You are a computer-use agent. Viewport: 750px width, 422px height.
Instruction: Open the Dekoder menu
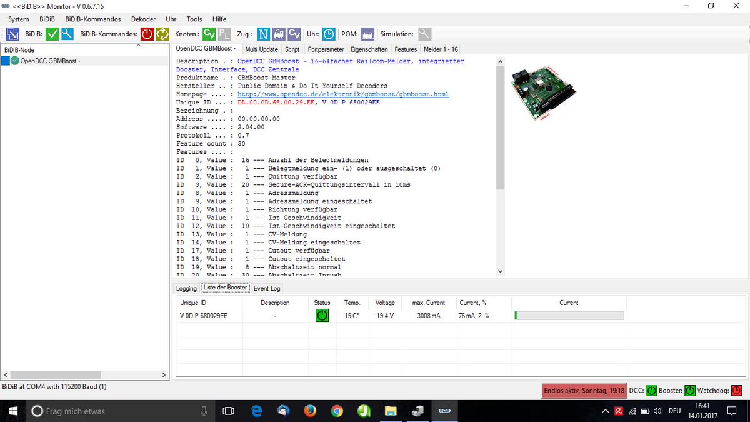pyautogui.click(x=143, y=19)
